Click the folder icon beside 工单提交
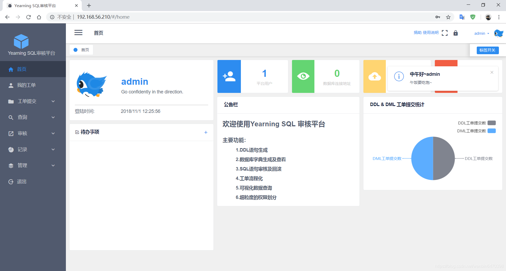The image size is (506, 271). coord(11,102)
